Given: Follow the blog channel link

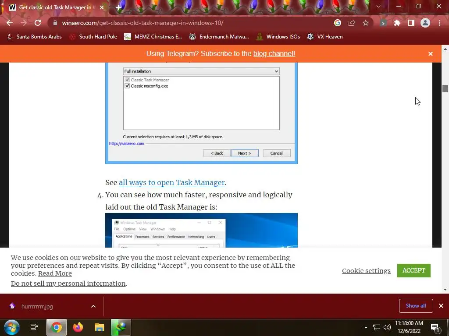Looking at the screenshot, I should (274, 53).
